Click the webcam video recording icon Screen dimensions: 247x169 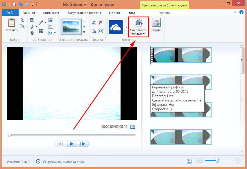[32, 32]
